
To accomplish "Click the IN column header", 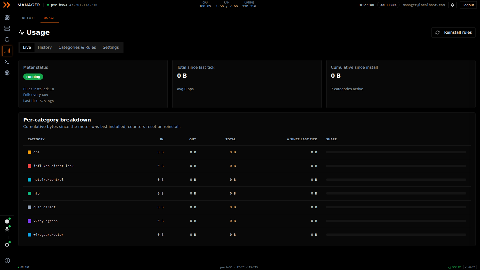I will (162, 139).
